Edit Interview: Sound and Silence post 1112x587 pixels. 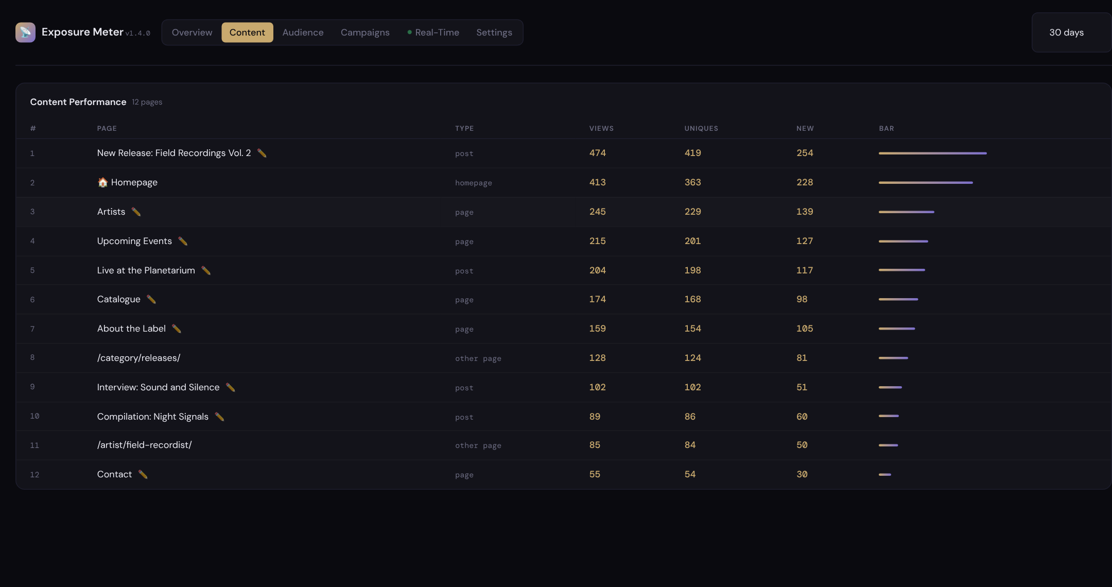click(230, 387)
